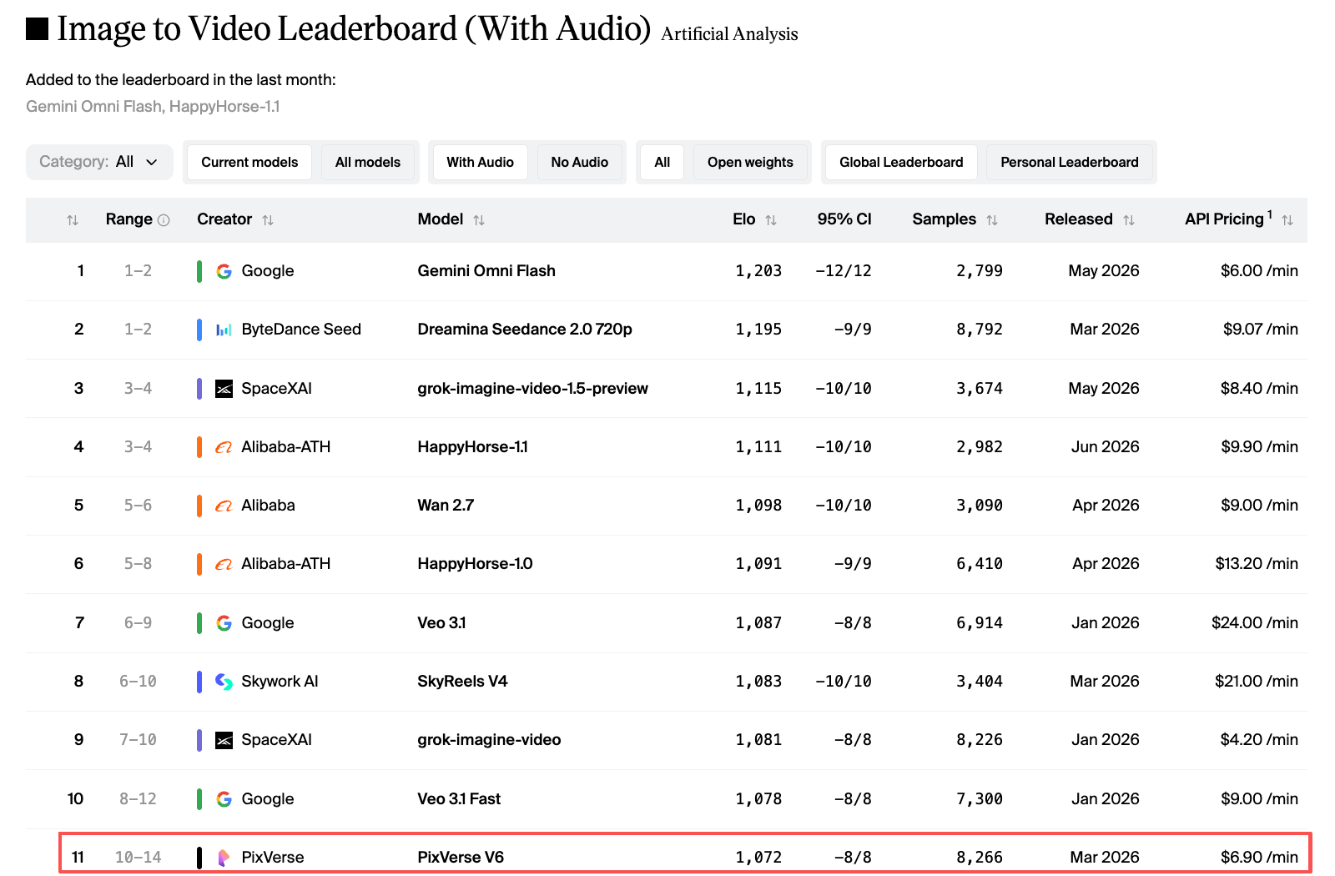Switch to All models filter
Viewport: 1335px width, 876px height.
click(368, 162)
